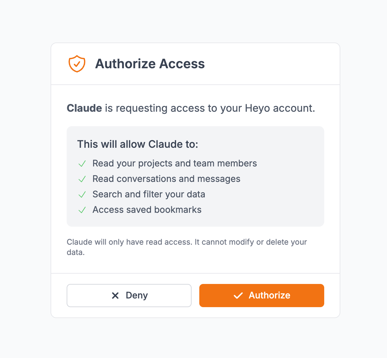Click the permission 'Search and filter your data'
Image resolution: width=387 pixels, height=358 pixels.
coord(149,194)
